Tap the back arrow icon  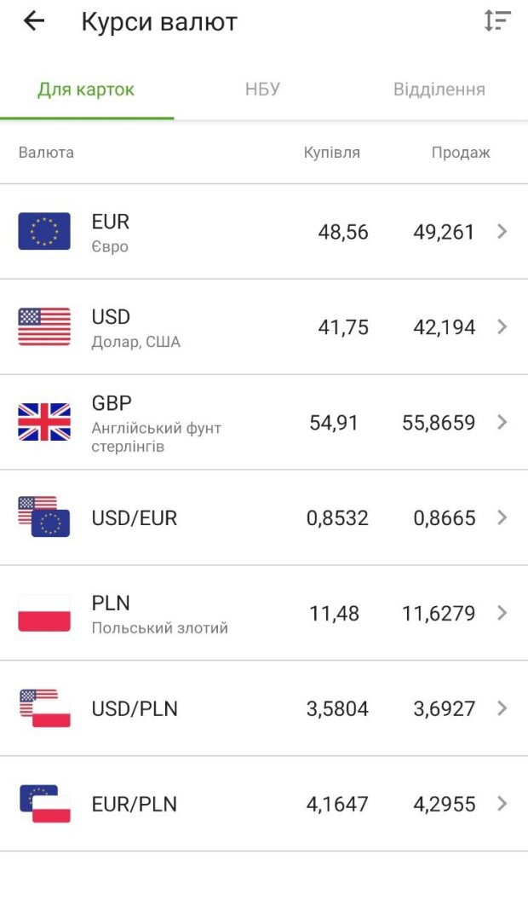[34, 21]
